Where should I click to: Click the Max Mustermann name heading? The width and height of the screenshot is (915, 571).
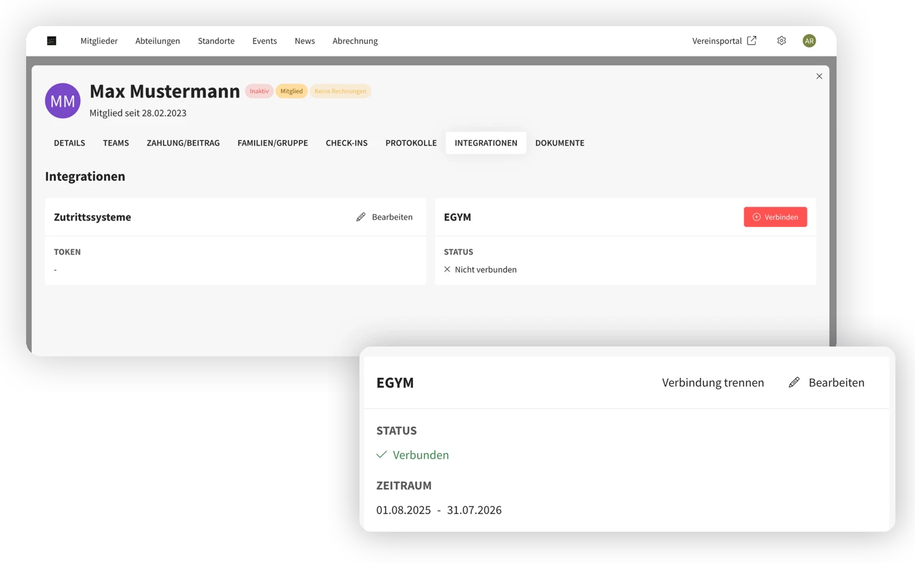(x=165, y=91)
